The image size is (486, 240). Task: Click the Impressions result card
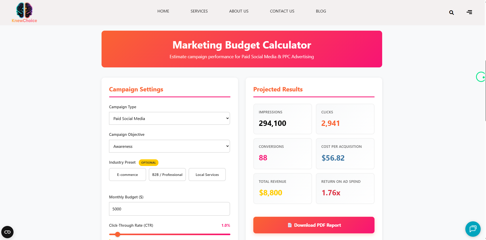pos(282,119)
